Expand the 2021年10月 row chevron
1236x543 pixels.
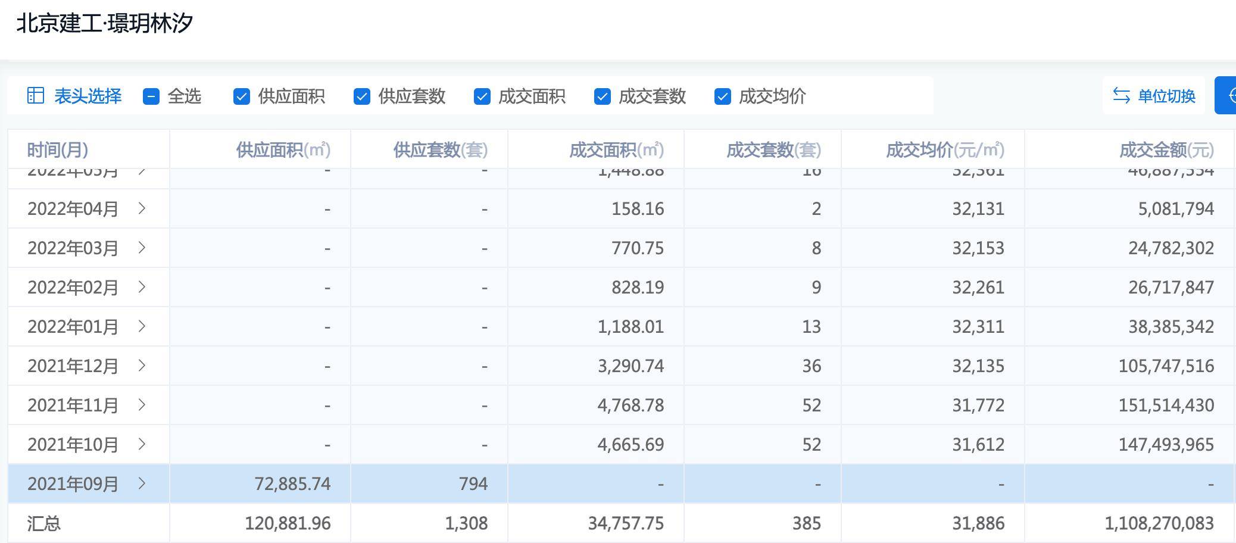[142, 444]
